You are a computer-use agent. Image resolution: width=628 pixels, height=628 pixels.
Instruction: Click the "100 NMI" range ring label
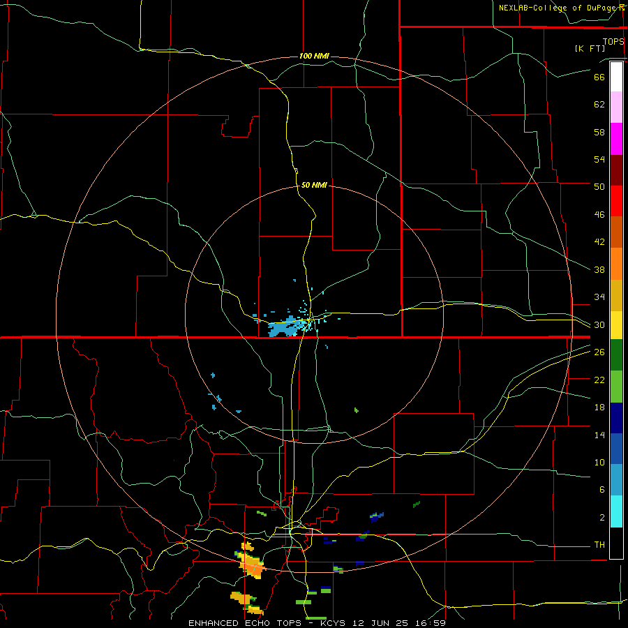click(314, 56)
